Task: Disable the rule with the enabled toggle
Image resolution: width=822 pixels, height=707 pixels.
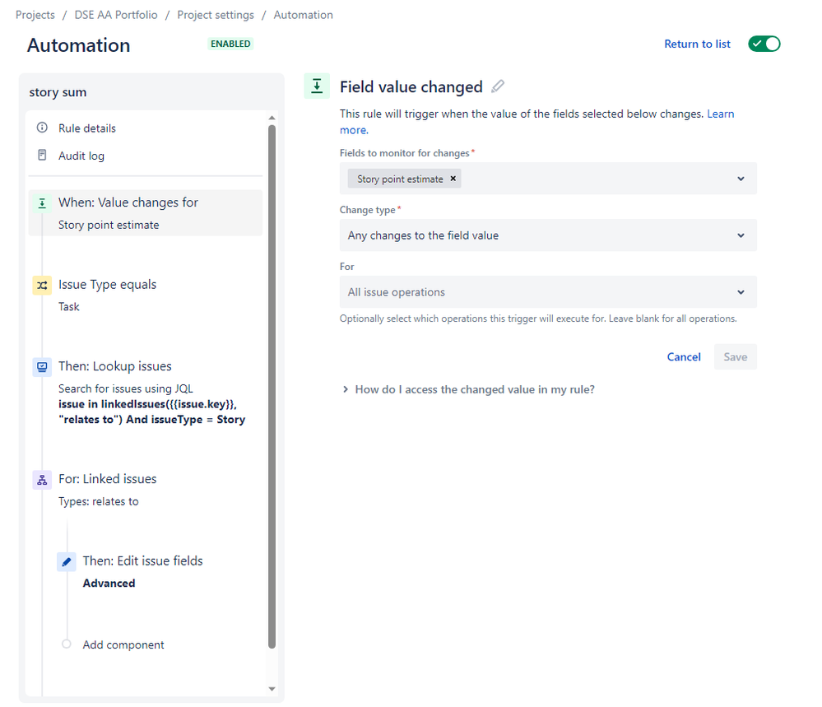Action: pos(764,44)
